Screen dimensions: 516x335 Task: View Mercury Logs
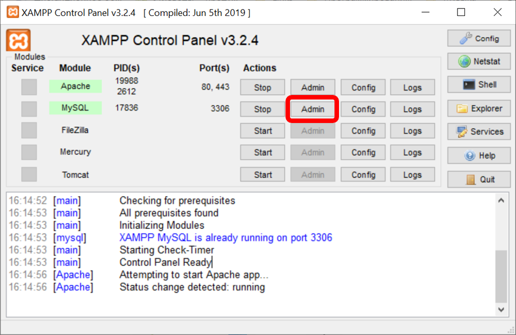click(x=412, y=152)
